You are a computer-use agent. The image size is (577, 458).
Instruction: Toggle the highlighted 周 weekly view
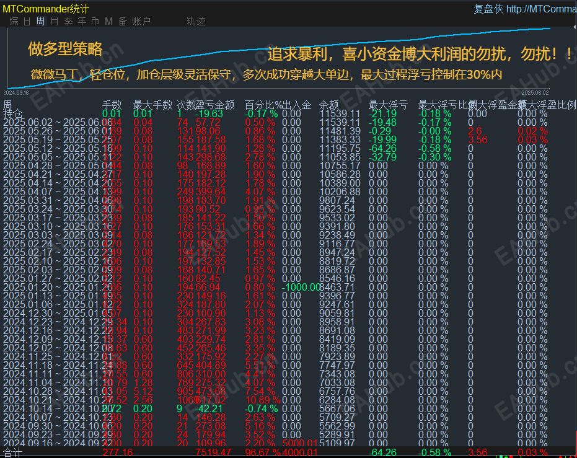(41, 20)
